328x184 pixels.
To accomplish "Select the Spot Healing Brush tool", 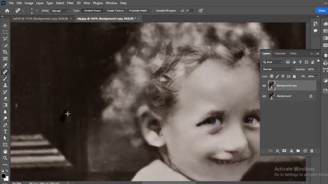I will pyautogui.click(x=5, y=72).
